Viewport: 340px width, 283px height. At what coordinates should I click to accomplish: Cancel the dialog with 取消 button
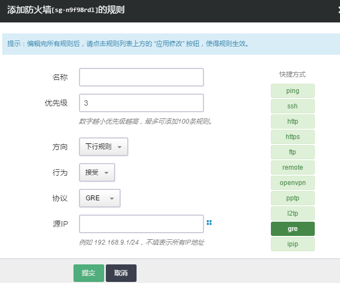pyautogui.click(x=121, y=273)
